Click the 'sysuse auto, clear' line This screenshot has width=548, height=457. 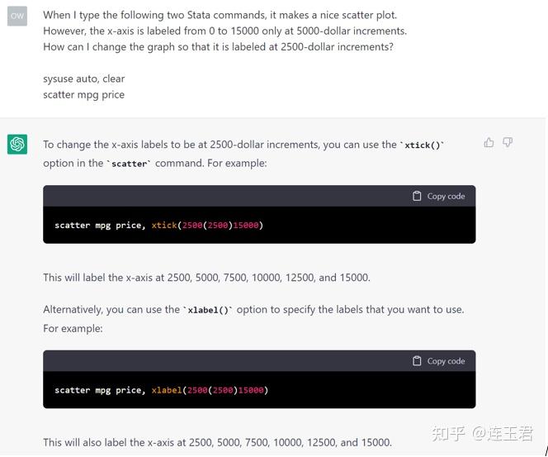[84, 79]
